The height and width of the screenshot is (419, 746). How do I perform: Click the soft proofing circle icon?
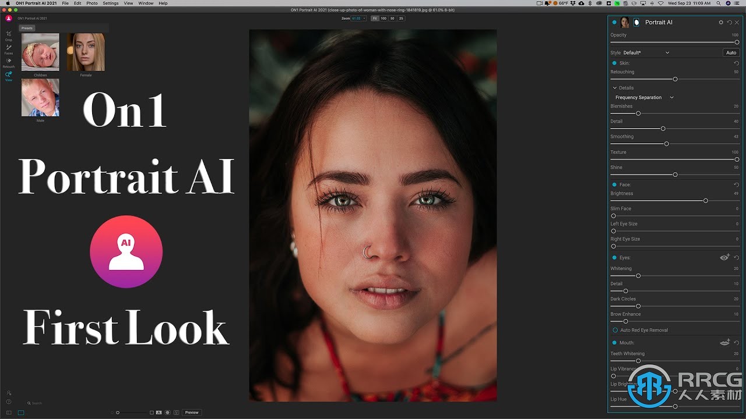coord(167,413)
